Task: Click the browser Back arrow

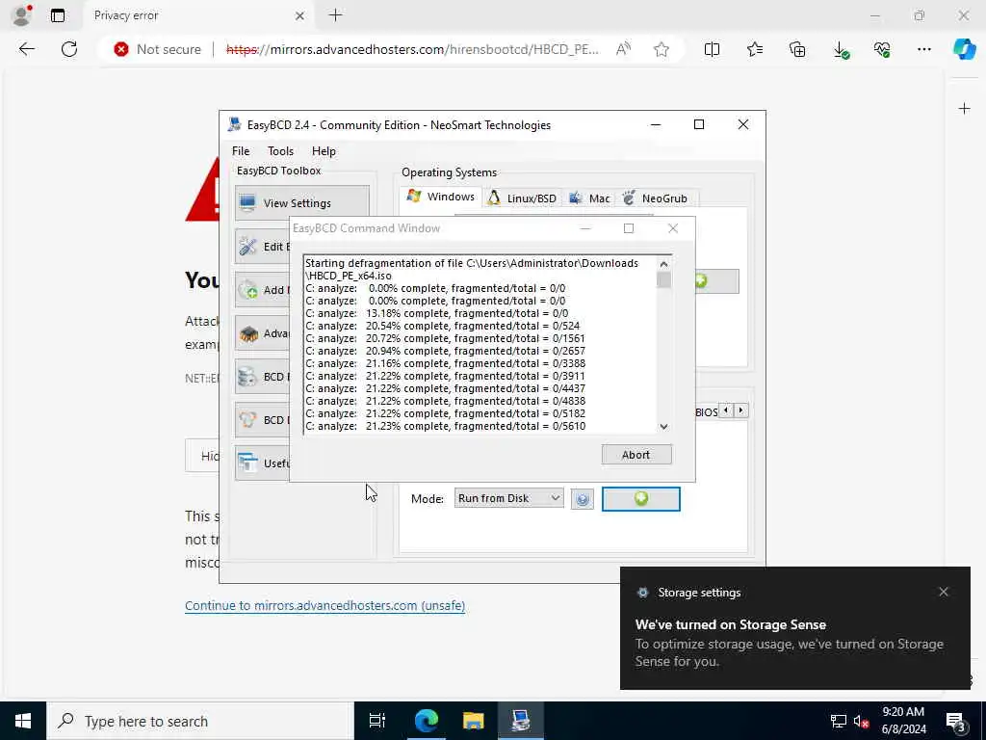Action: pyautogui.click(x=27, y=49)
